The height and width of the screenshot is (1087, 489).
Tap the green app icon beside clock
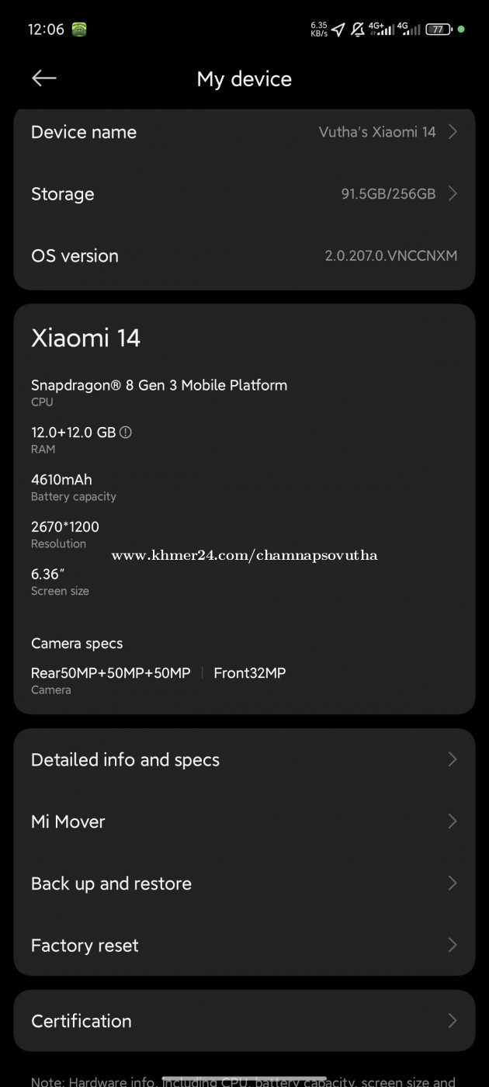pyautogui.click(x=79, y=30)
